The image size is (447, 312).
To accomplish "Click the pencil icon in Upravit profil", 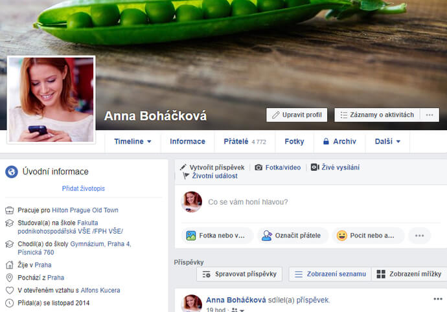I will tap(275, 115).
